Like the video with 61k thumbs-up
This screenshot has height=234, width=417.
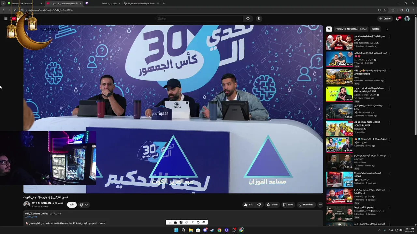point(248,205)
